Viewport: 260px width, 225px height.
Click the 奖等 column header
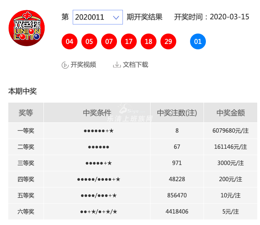[x=26, y=112]
